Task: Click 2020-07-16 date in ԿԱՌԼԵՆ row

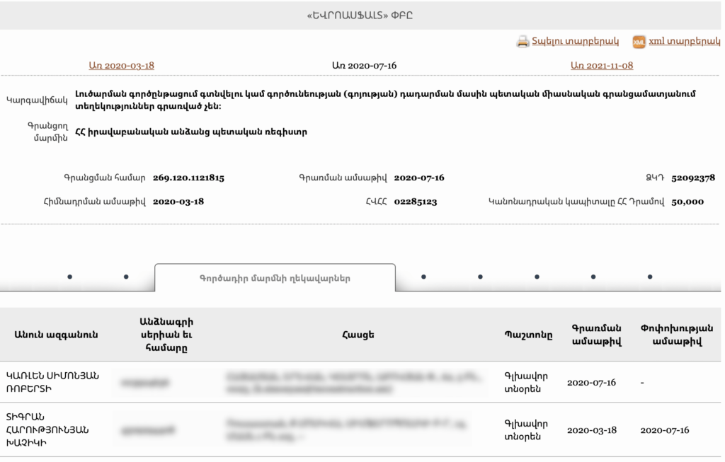Action: [591, 383]
